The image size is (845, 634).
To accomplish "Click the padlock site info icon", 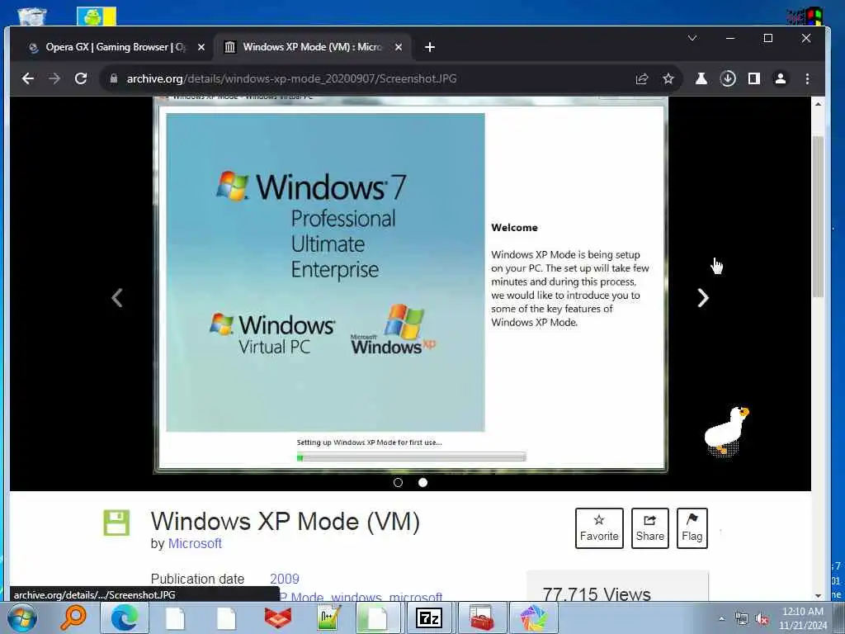I will [x=113, y=78].
